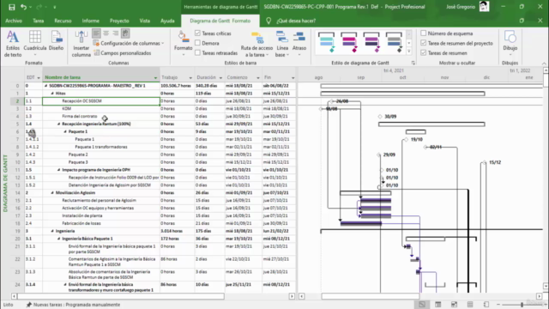
Task: Click Campos personalizados
Action: 122,53
